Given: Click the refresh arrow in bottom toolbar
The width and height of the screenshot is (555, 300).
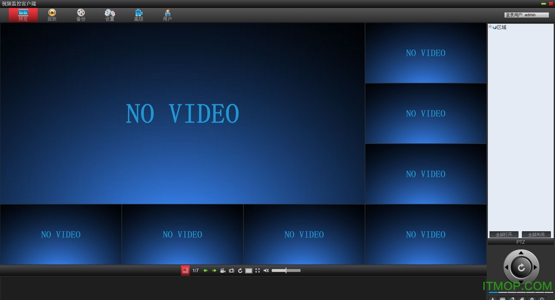Looking at the screenshot, I should pos(240,271).
